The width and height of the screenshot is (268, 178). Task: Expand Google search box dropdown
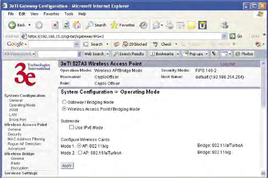point(77,44)
